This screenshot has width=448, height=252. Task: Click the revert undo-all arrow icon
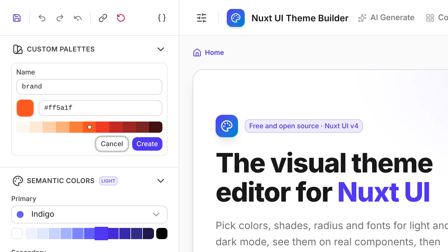(x=78, y=18)
